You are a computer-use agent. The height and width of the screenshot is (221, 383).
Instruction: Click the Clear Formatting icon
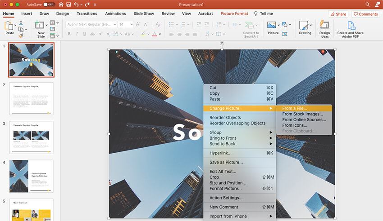[x=158, y=24]
